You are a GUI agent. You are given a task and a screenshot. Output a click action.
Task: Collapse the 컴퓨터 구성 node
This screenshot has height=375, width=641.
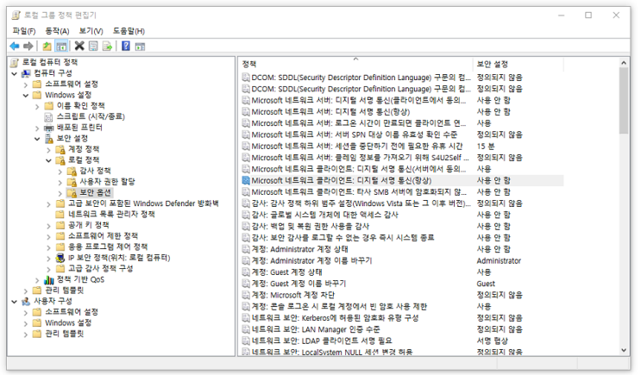(15, 73)
